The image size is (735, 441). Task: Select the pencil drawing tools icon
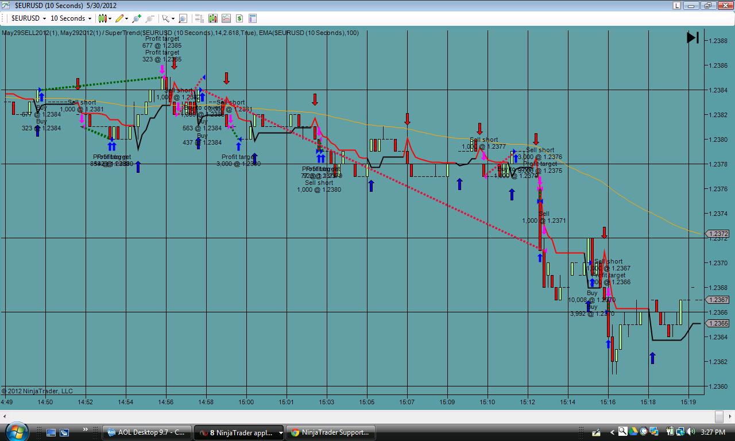click(x=119, y=18)
